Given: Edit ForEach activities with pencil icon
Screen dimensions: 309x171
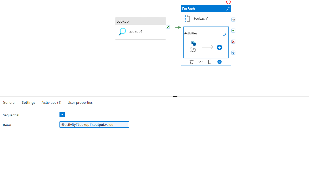Looking at the screenshot, I should tap(225, 35).
